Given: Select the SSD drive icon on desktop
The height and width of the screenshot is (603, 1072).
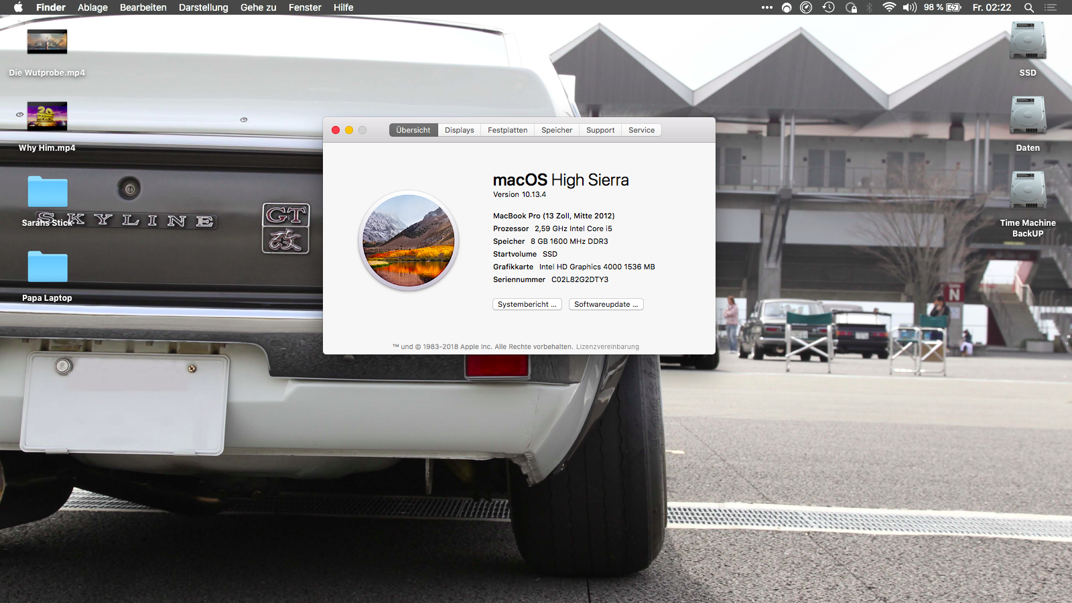Looking at the screenshot, I should pyautogui.click(x=1028, y=41).
